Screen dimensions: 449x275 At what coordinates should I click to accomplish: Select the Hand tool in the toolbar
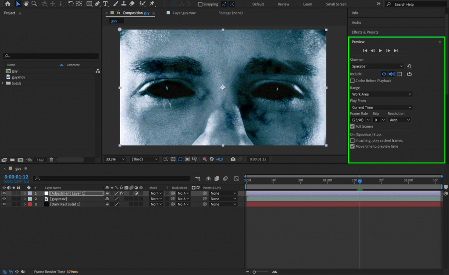(26, 4)
